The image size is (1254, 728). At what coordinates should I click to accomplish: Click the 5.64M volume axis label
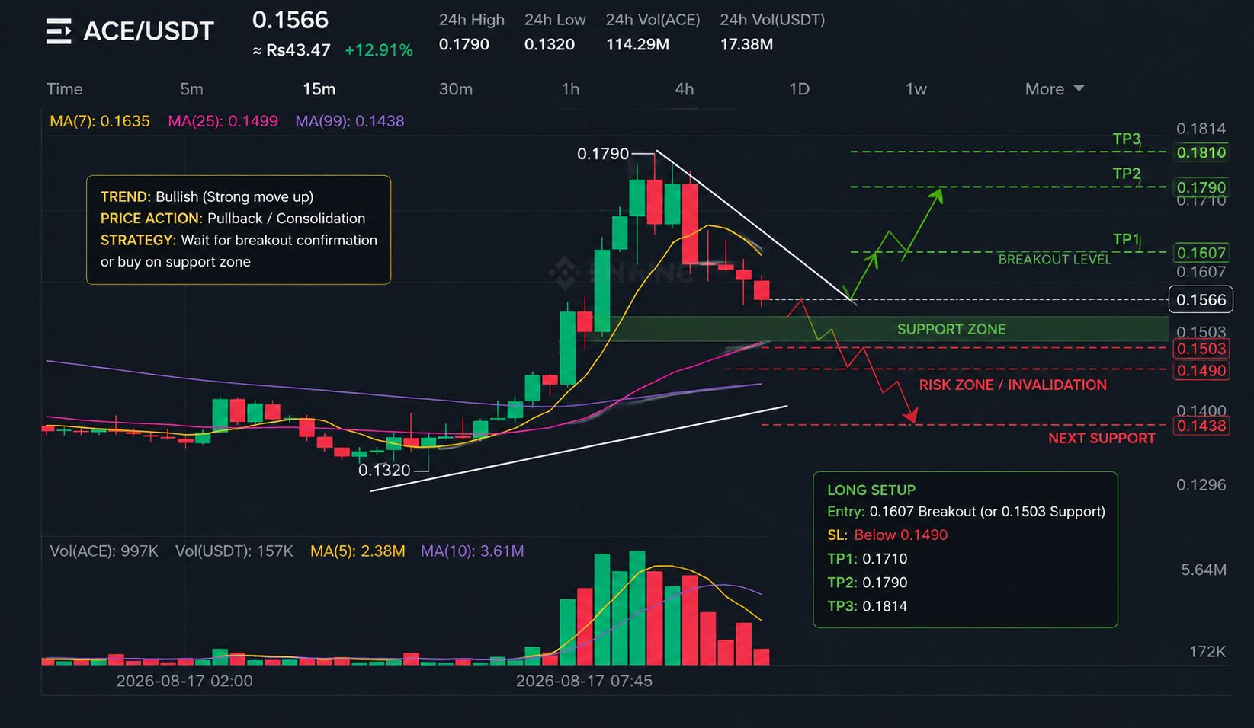point(1204,570)
